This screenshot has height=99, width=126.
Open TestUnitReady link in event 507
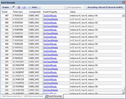[50, 87]
